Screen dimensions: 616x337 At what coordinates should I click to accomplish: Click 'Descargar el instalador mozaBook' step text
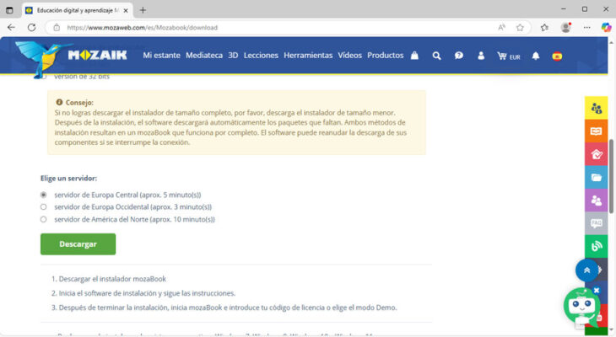[112, 279]
